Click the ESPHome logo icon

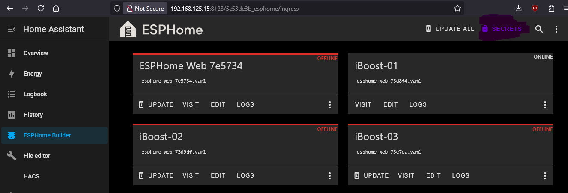click(128, 29)
